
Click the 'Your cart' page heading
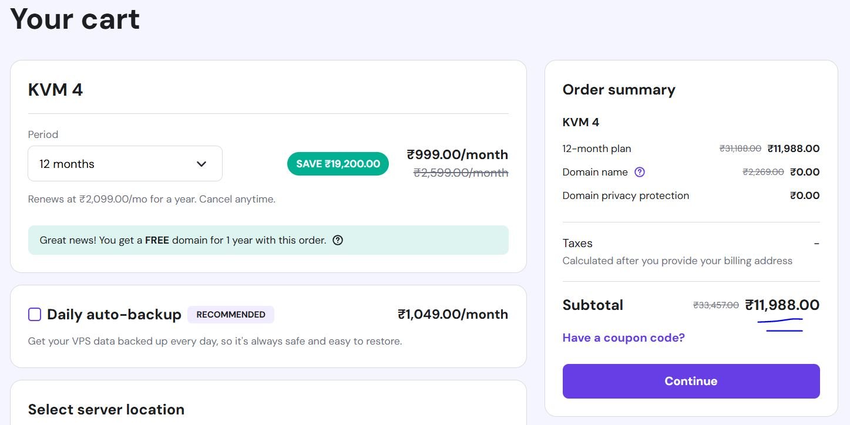click(75, 19)
